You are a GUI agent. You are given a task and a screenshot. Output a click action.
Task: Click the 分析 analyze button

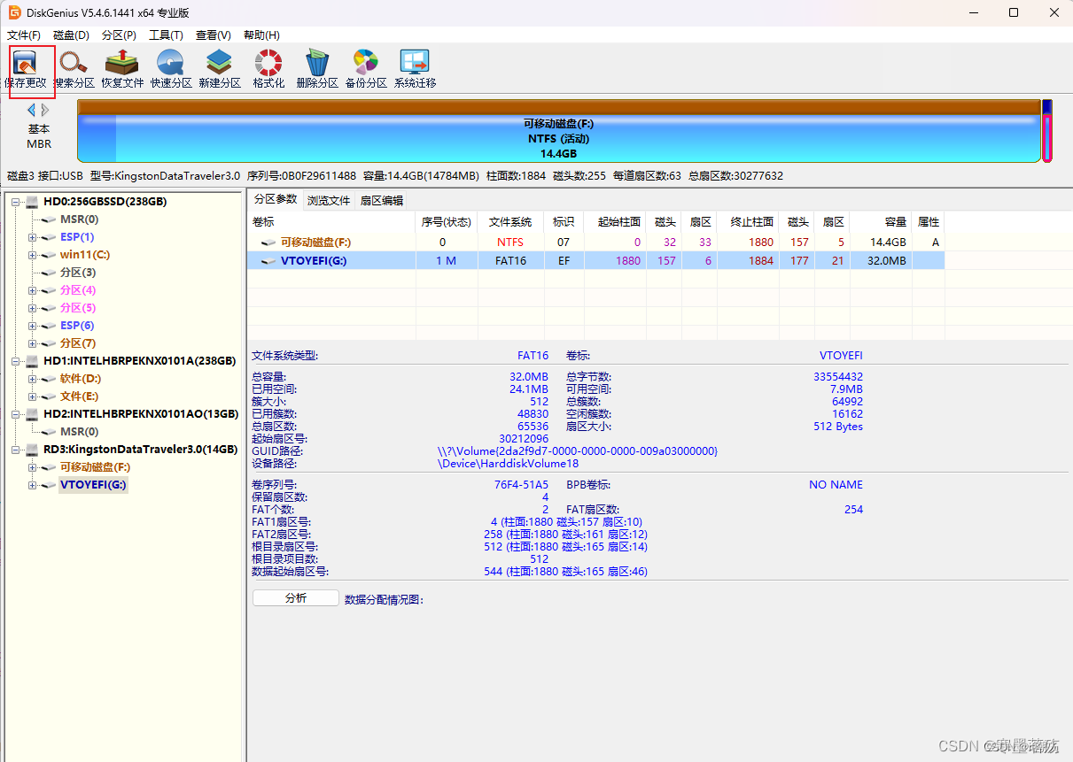pyautogui.click(x=296, y=598)
